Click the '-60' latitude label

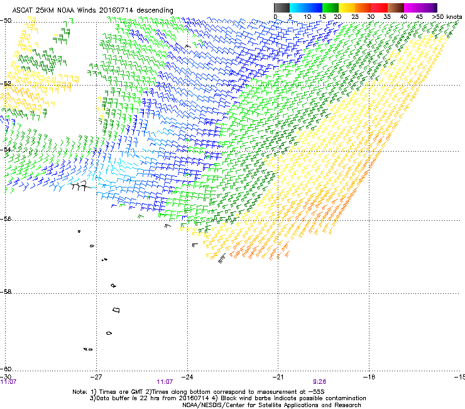coord(6,369)
